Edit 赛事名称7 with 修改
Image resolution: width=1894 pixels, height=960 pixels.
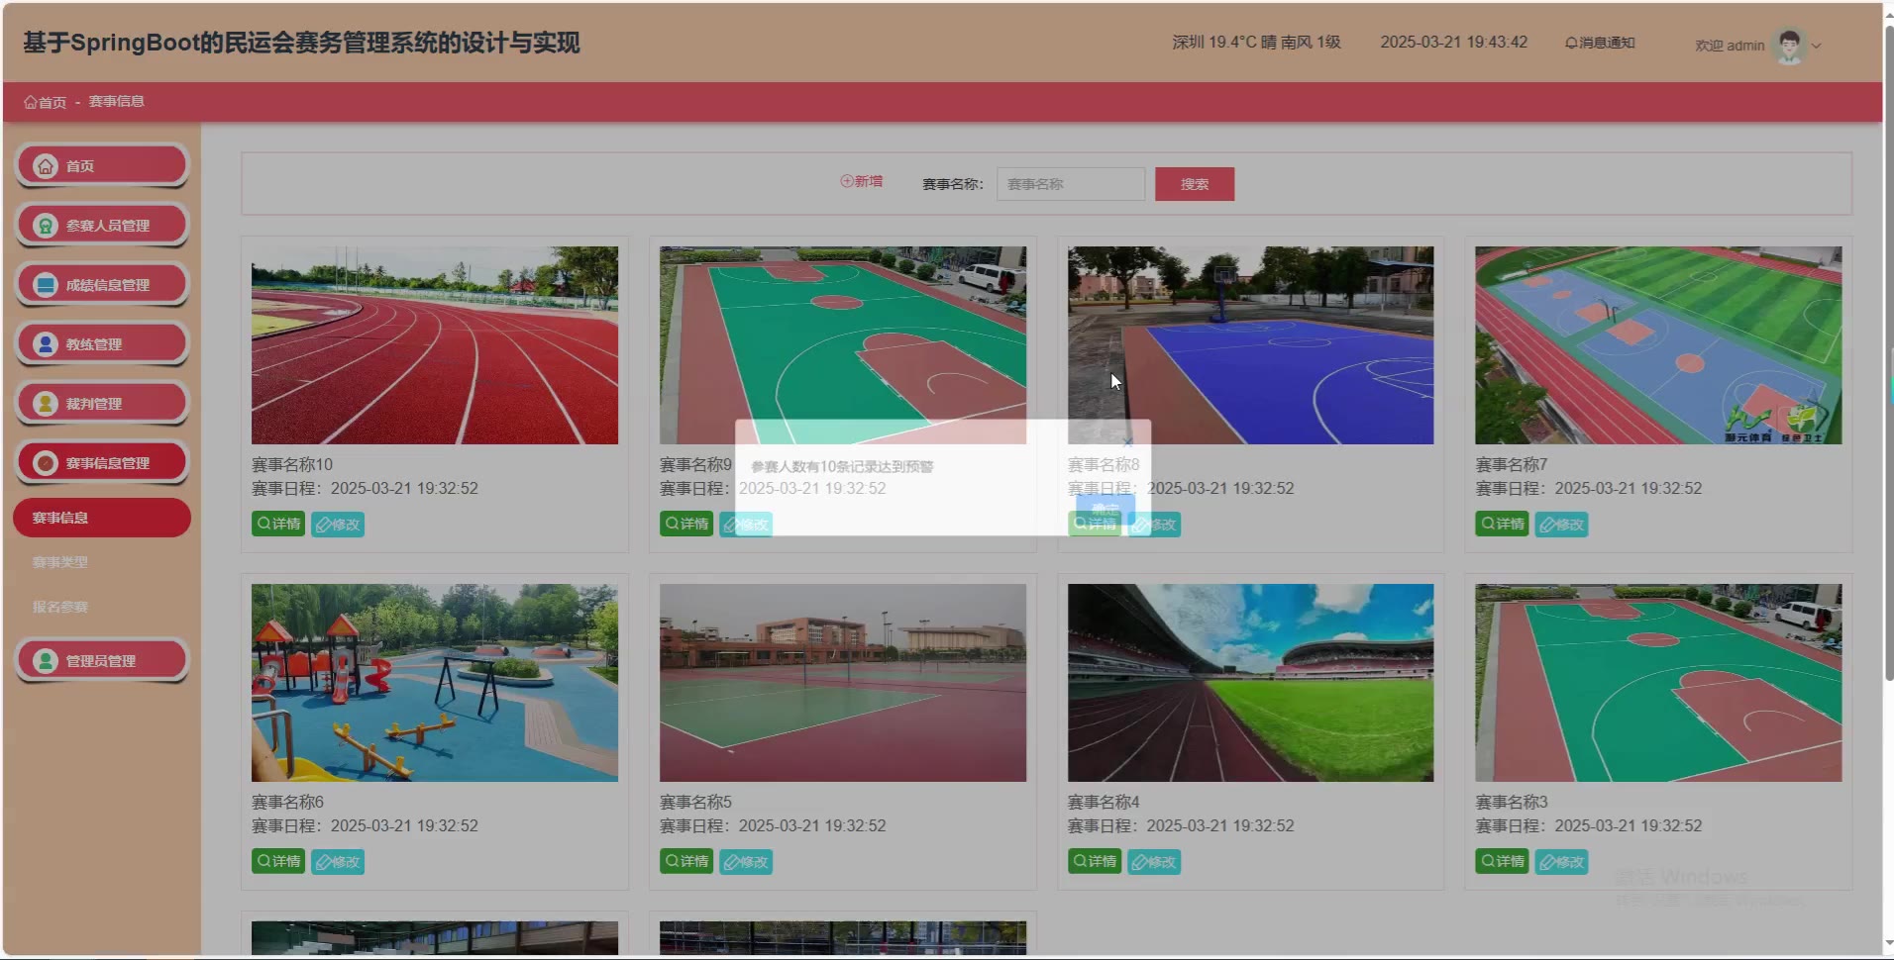(x=1561, y=525)
